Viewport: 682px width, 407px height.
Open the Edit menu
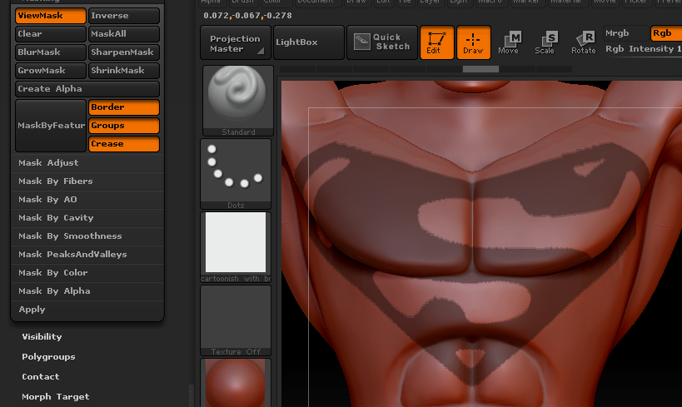click(x=383, y=2)
